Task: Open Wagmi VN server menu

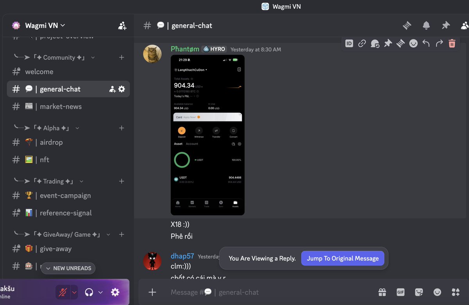Action: tap(45, 25)
